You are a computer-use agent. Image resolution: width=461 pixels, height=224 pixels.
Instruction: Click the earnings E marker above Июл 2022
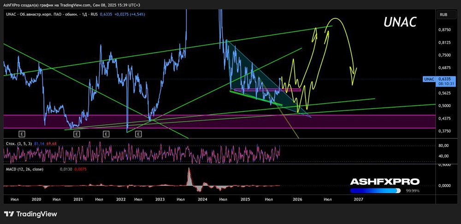click(x=138, y=134)
